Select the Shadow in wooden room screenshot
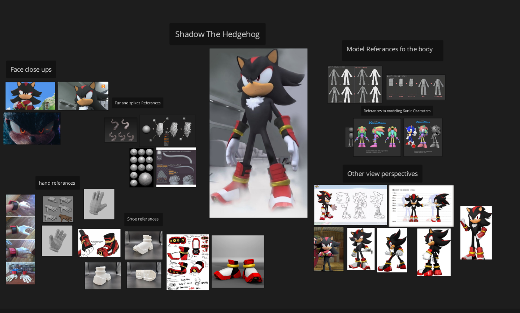 (329, 249)
